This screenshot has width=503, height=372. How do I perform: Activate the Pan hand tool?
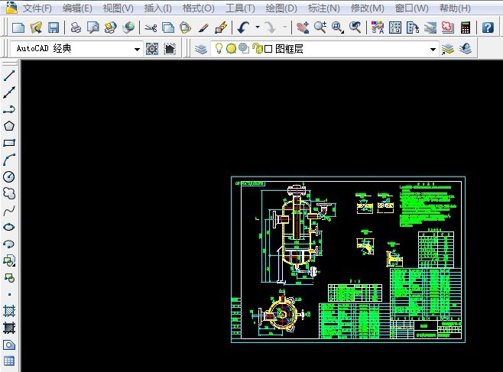pos(303,27)
